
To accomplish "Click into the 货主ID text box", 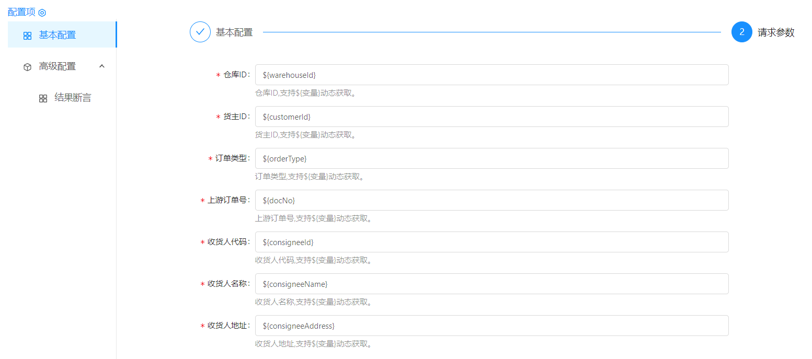I will click(491, 117).
